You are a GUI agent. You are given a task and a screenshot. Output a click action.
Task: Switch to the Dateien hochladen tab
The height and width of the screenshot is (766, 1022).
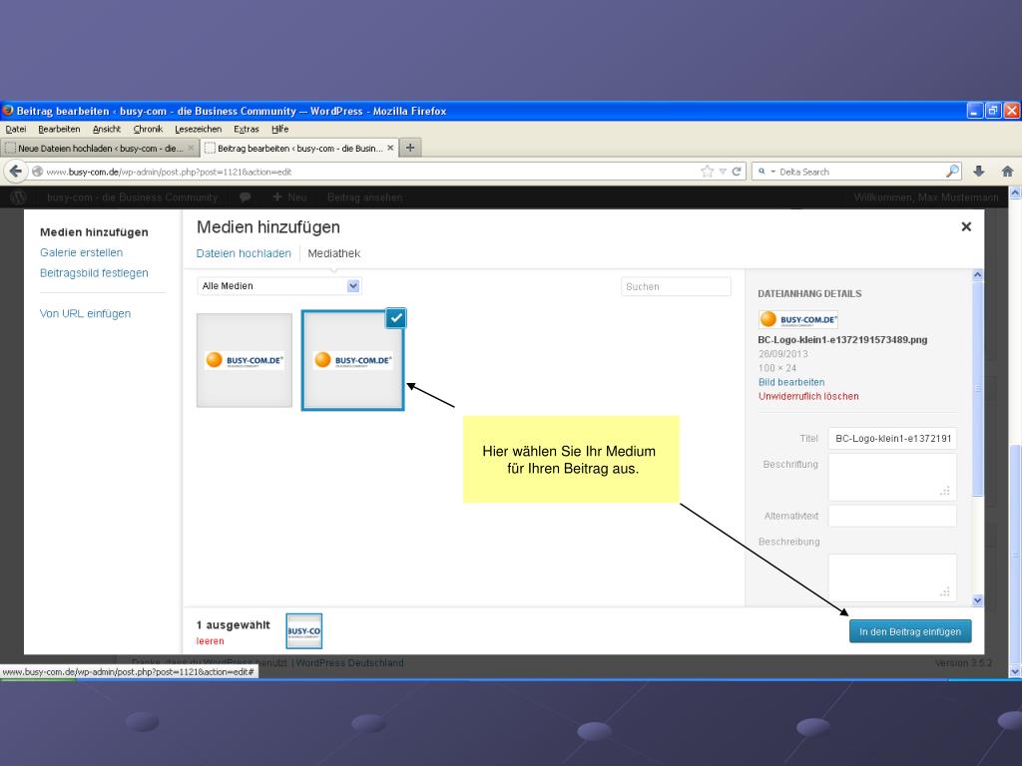(244, 253)
